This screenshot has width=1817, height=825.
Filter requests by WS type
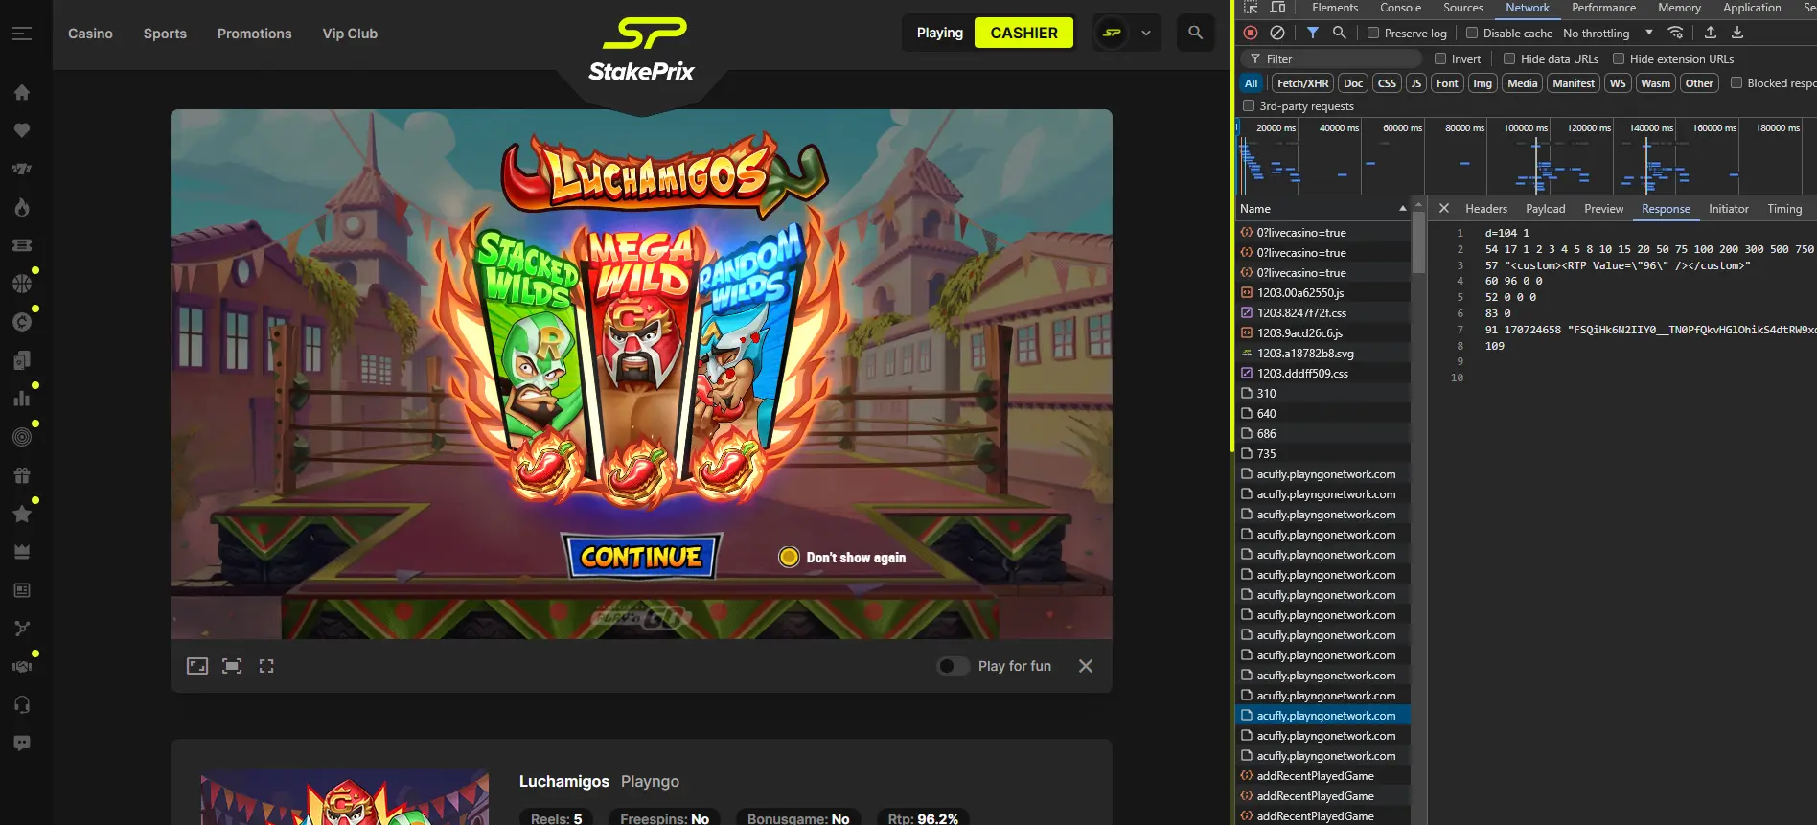tap(1618, 83)
